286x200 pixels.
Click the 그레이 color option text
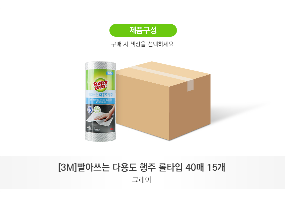142,180
